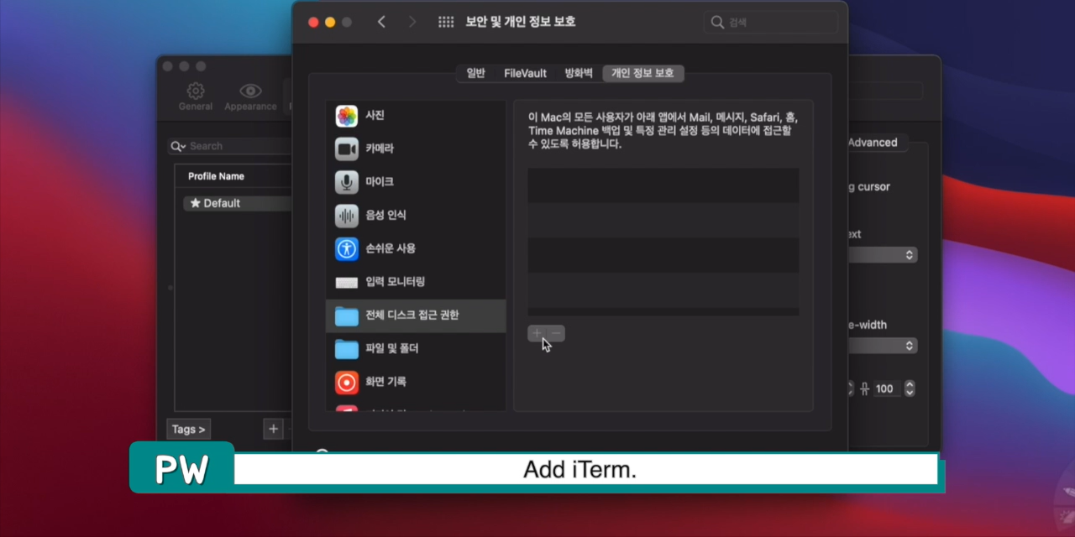Select Camera (카메라) in the privacy list

click(x=416, y=149)
